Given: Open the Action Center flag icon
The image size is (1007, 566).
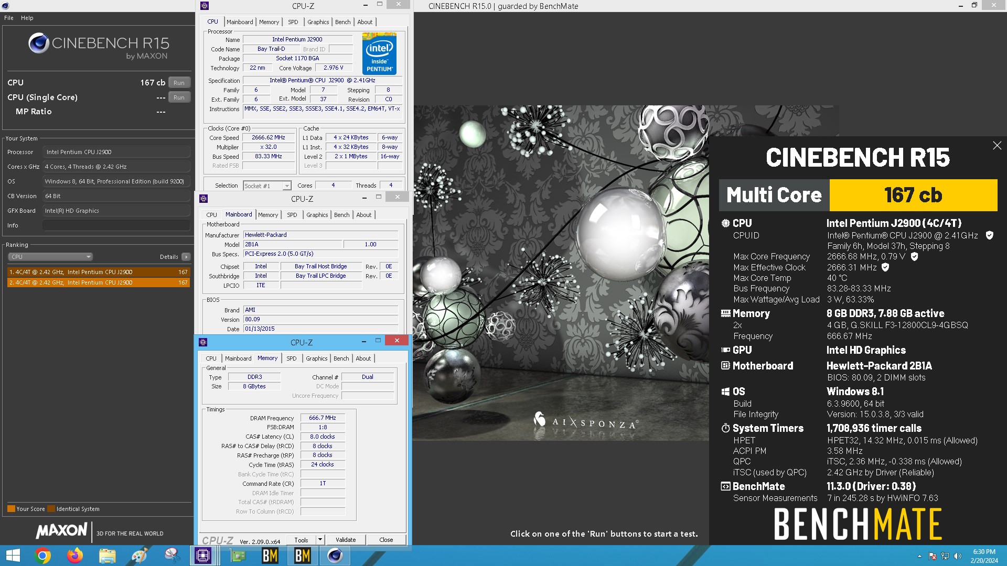Looking at the screenshot, I should coord(933,556).
